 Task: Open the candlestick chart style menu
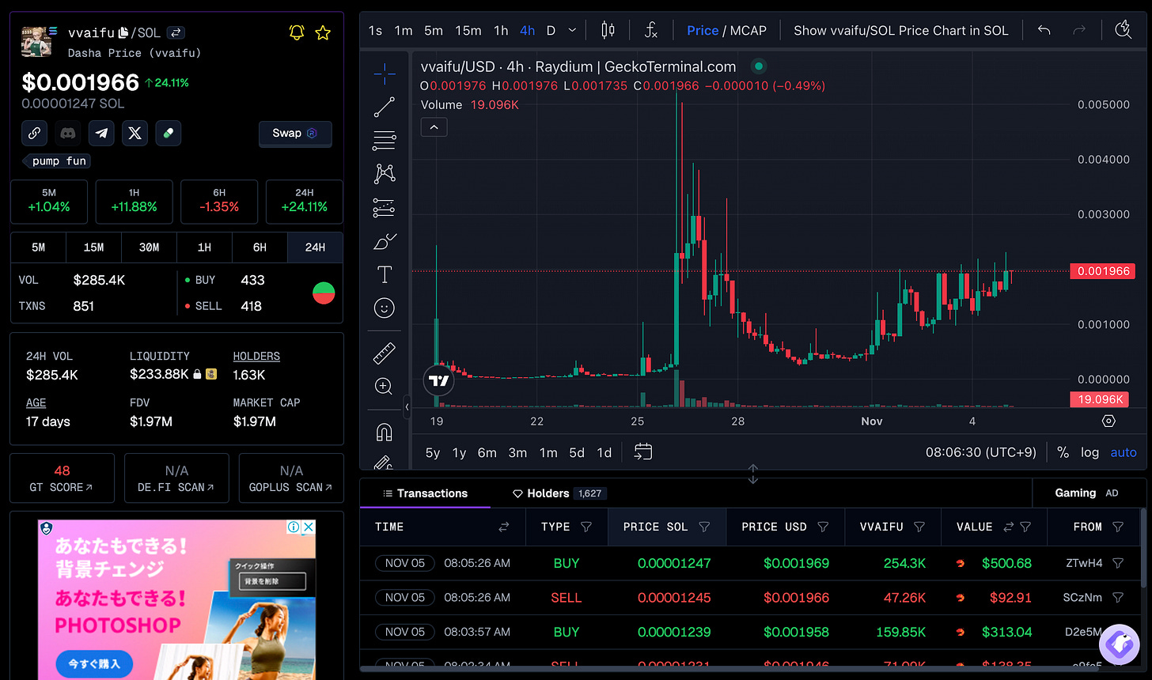[608, 30]
